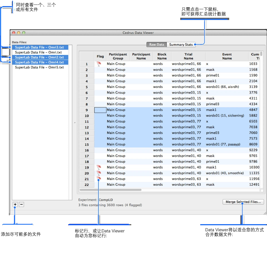The image size is (267, 253).
Task: Click the red flag in row 1
Action: [x=99, y=64]
